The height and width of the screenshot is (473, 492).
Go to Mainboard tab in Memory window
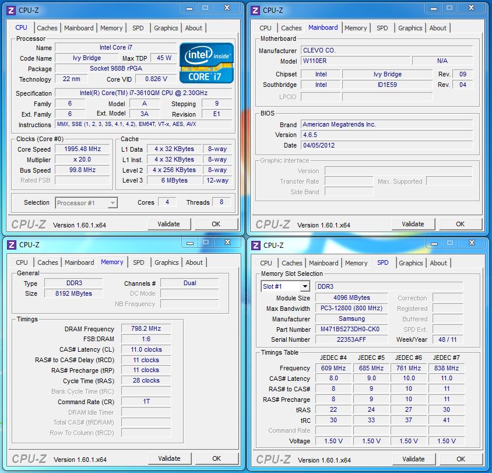(79, 262)
